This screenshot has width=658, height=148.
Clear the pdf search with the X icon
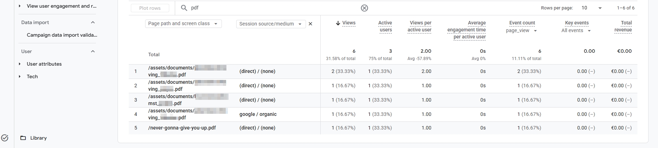[x=364, y=8]
